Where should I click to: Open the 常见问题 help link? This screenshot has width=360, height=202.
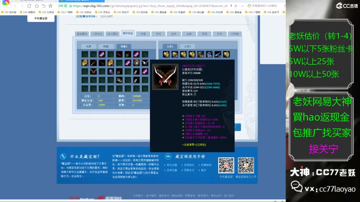click(172, 165)
